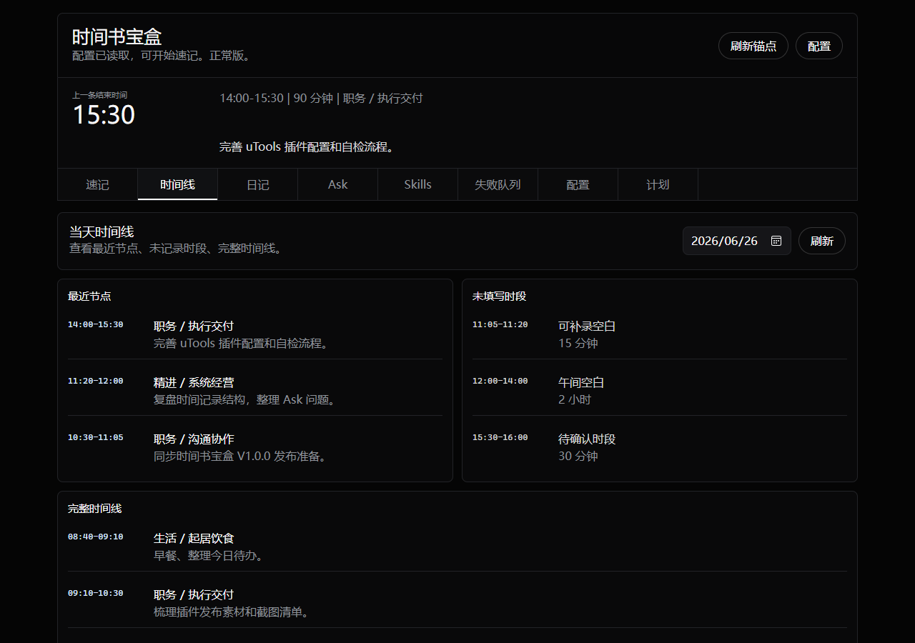Click the 11:20-12:00 time label
915x643 pixels.
point(96,381)
